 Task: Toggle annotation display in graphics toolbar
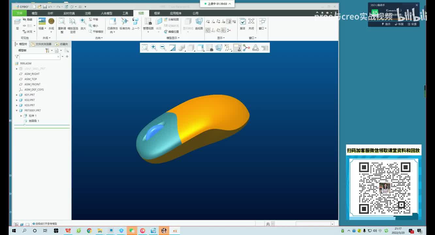tap(237, 48)
